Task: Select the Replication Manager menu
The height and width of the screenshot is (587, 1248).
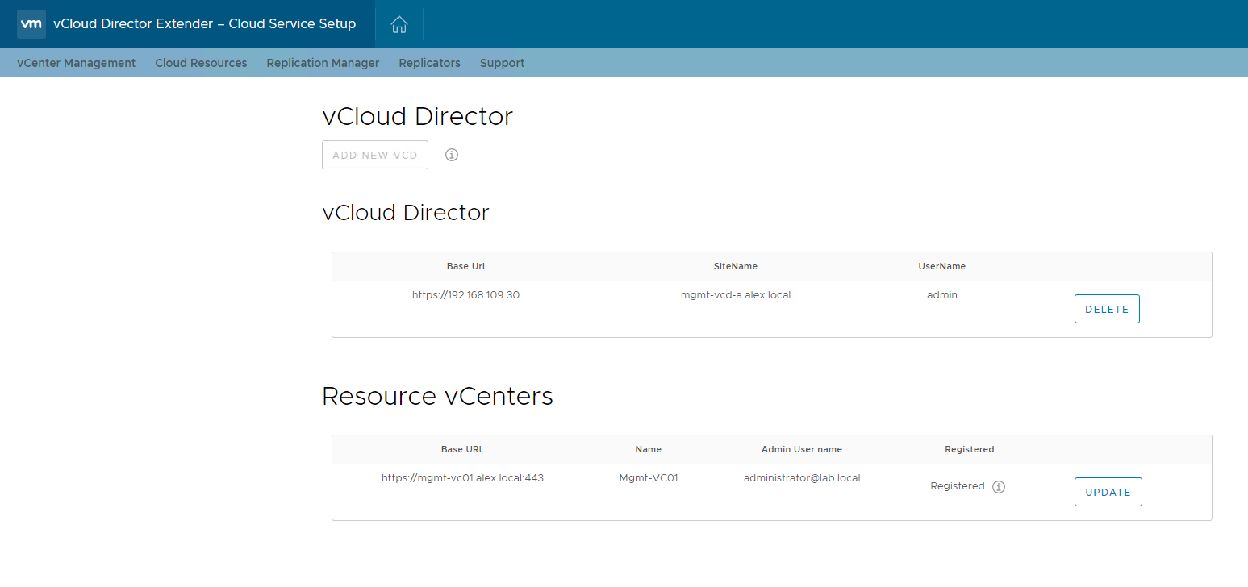Action: 323,63
